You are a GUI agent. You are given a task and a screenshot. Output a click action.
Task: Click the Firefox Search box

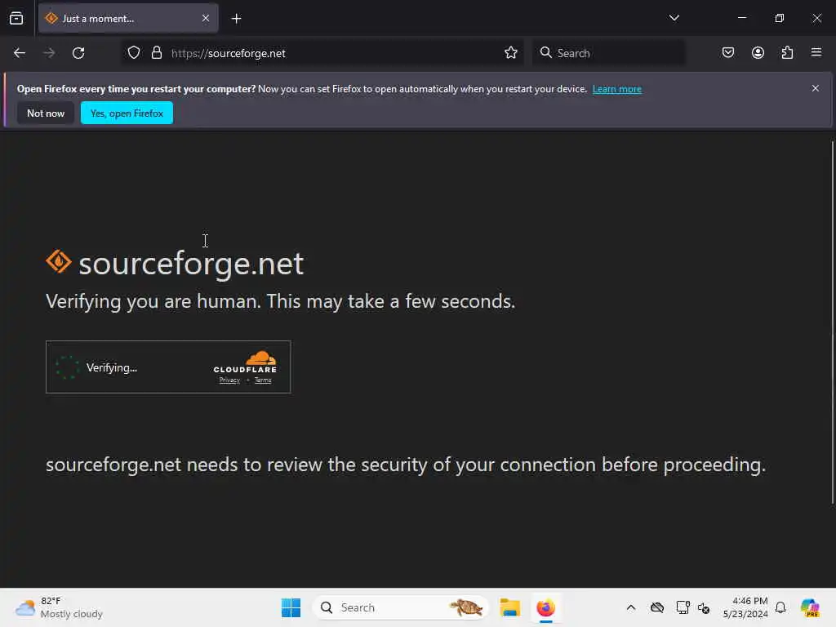609,53
